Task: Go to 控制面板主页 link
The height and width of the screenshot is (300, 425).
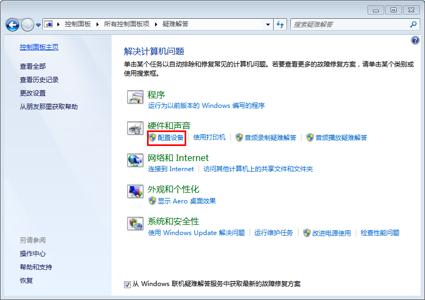Action: tap(39, 47)
